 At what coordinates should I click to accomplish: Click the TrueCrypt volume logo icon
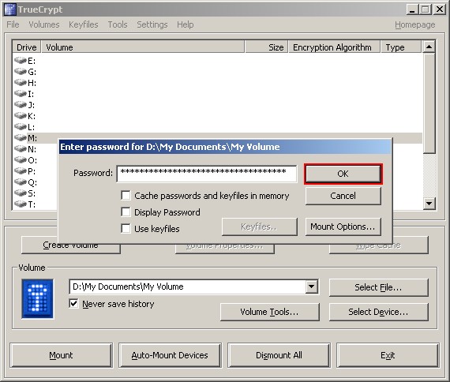click(37, 298)
